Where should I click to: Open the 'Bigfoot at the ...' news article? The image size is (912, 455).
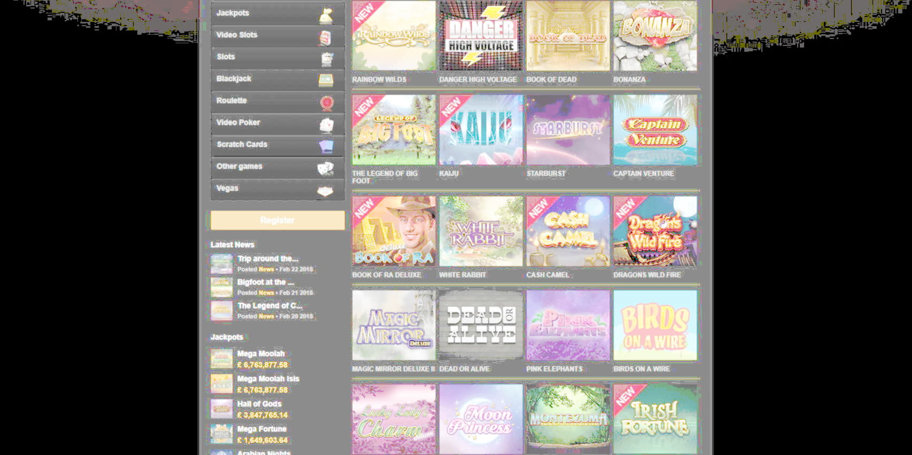266,282
